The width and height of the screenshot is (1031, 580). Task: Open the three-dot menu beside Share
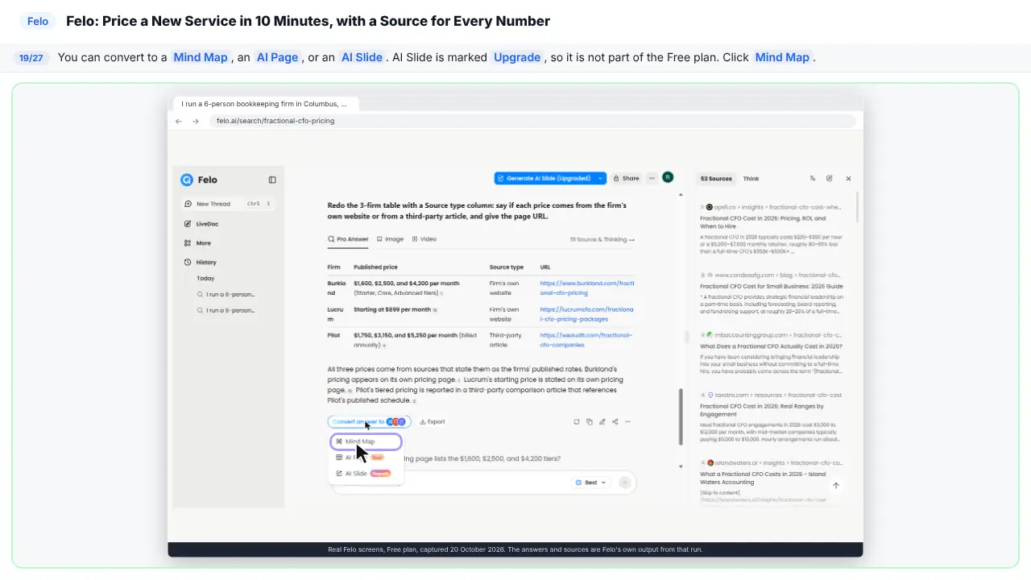point(652,178)
